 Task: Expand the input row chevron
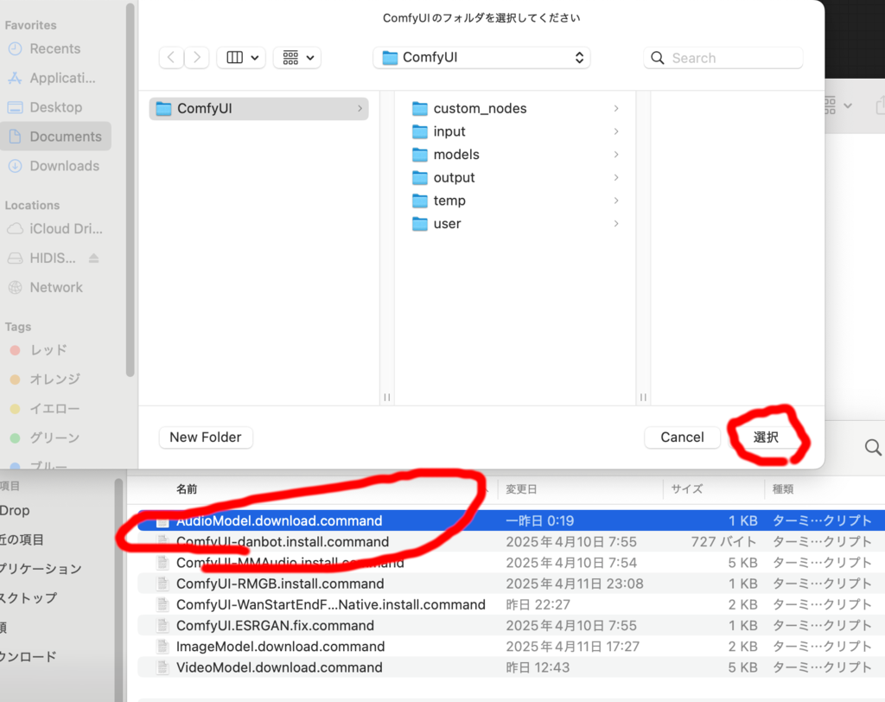click(615, 131)
